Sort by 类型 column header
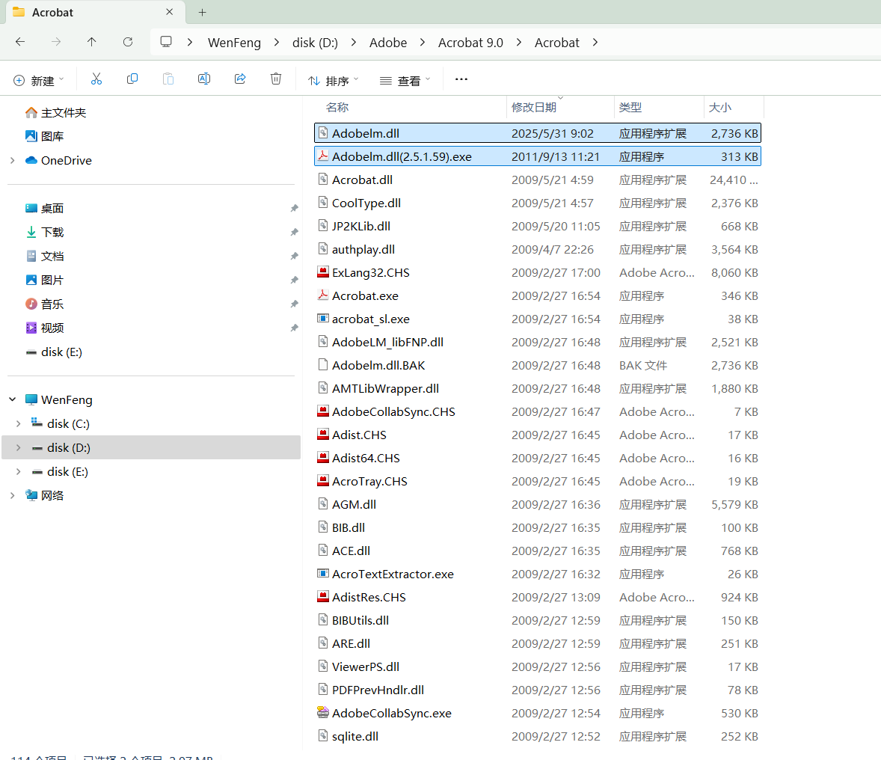Image resolution: width=881 pixels, height=760 pixels. coord(630,108)
